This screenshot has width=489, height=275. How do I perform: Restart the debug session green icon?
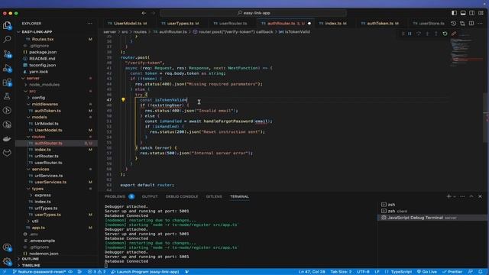point(445,34)
